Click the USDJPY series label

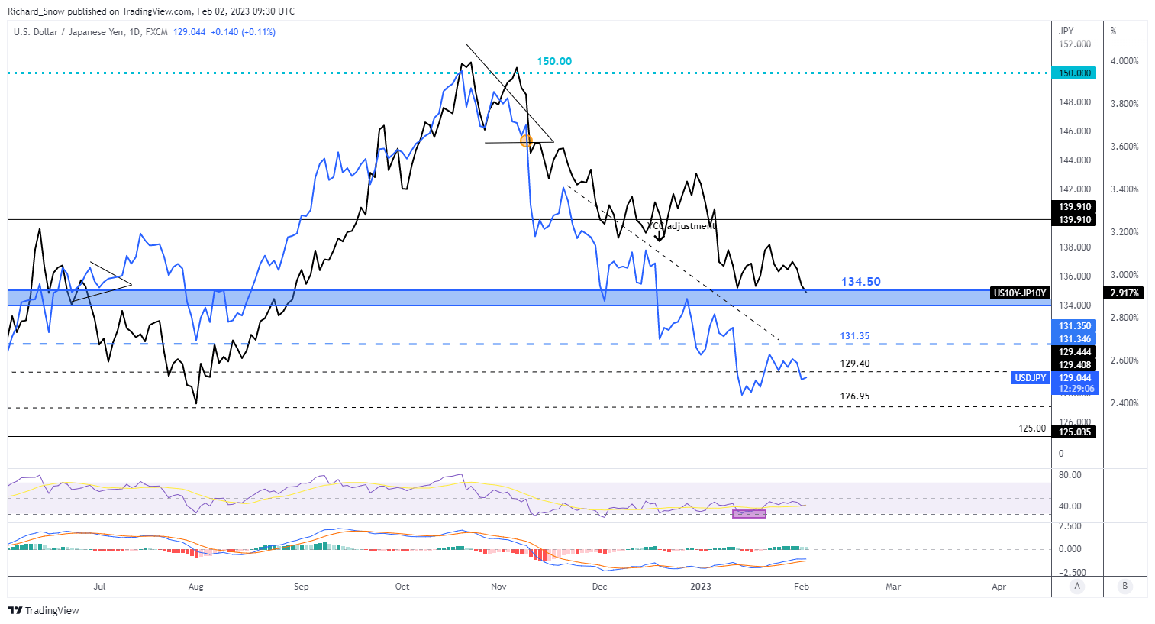pos(1031,378)
